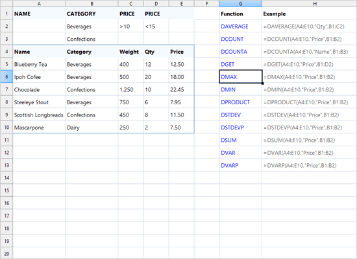Click the DCOUNT function link
Image resolution: width=357 pixels, height=259 pixels.
[232, 39]
